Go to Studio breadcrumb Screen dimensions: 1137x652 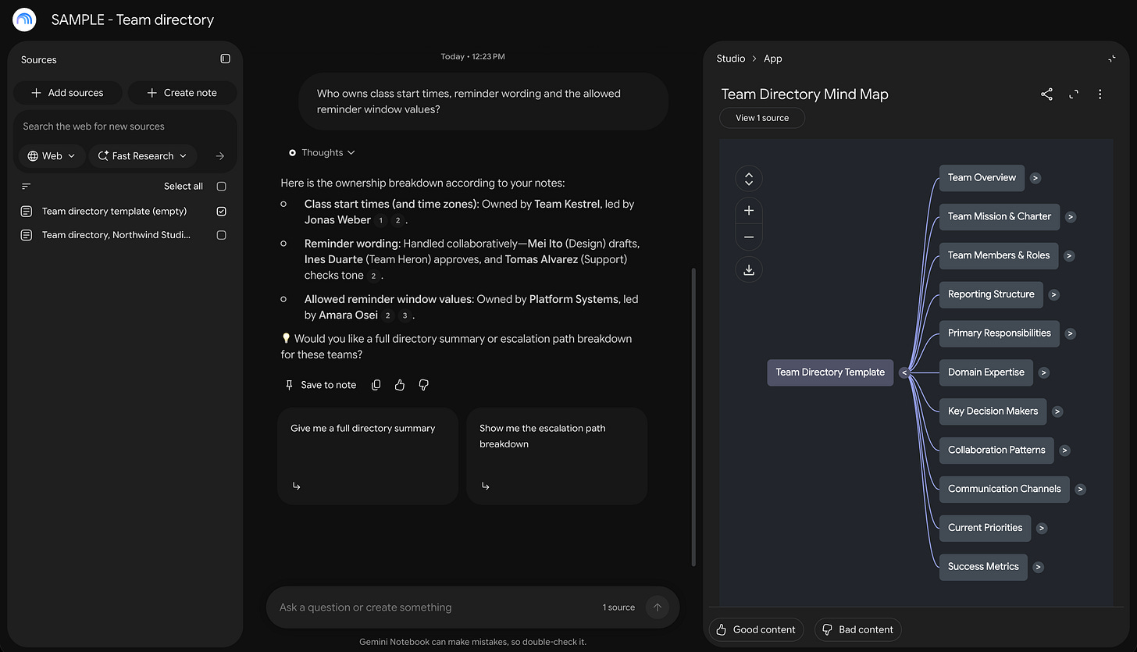click(x=731, y=59)
